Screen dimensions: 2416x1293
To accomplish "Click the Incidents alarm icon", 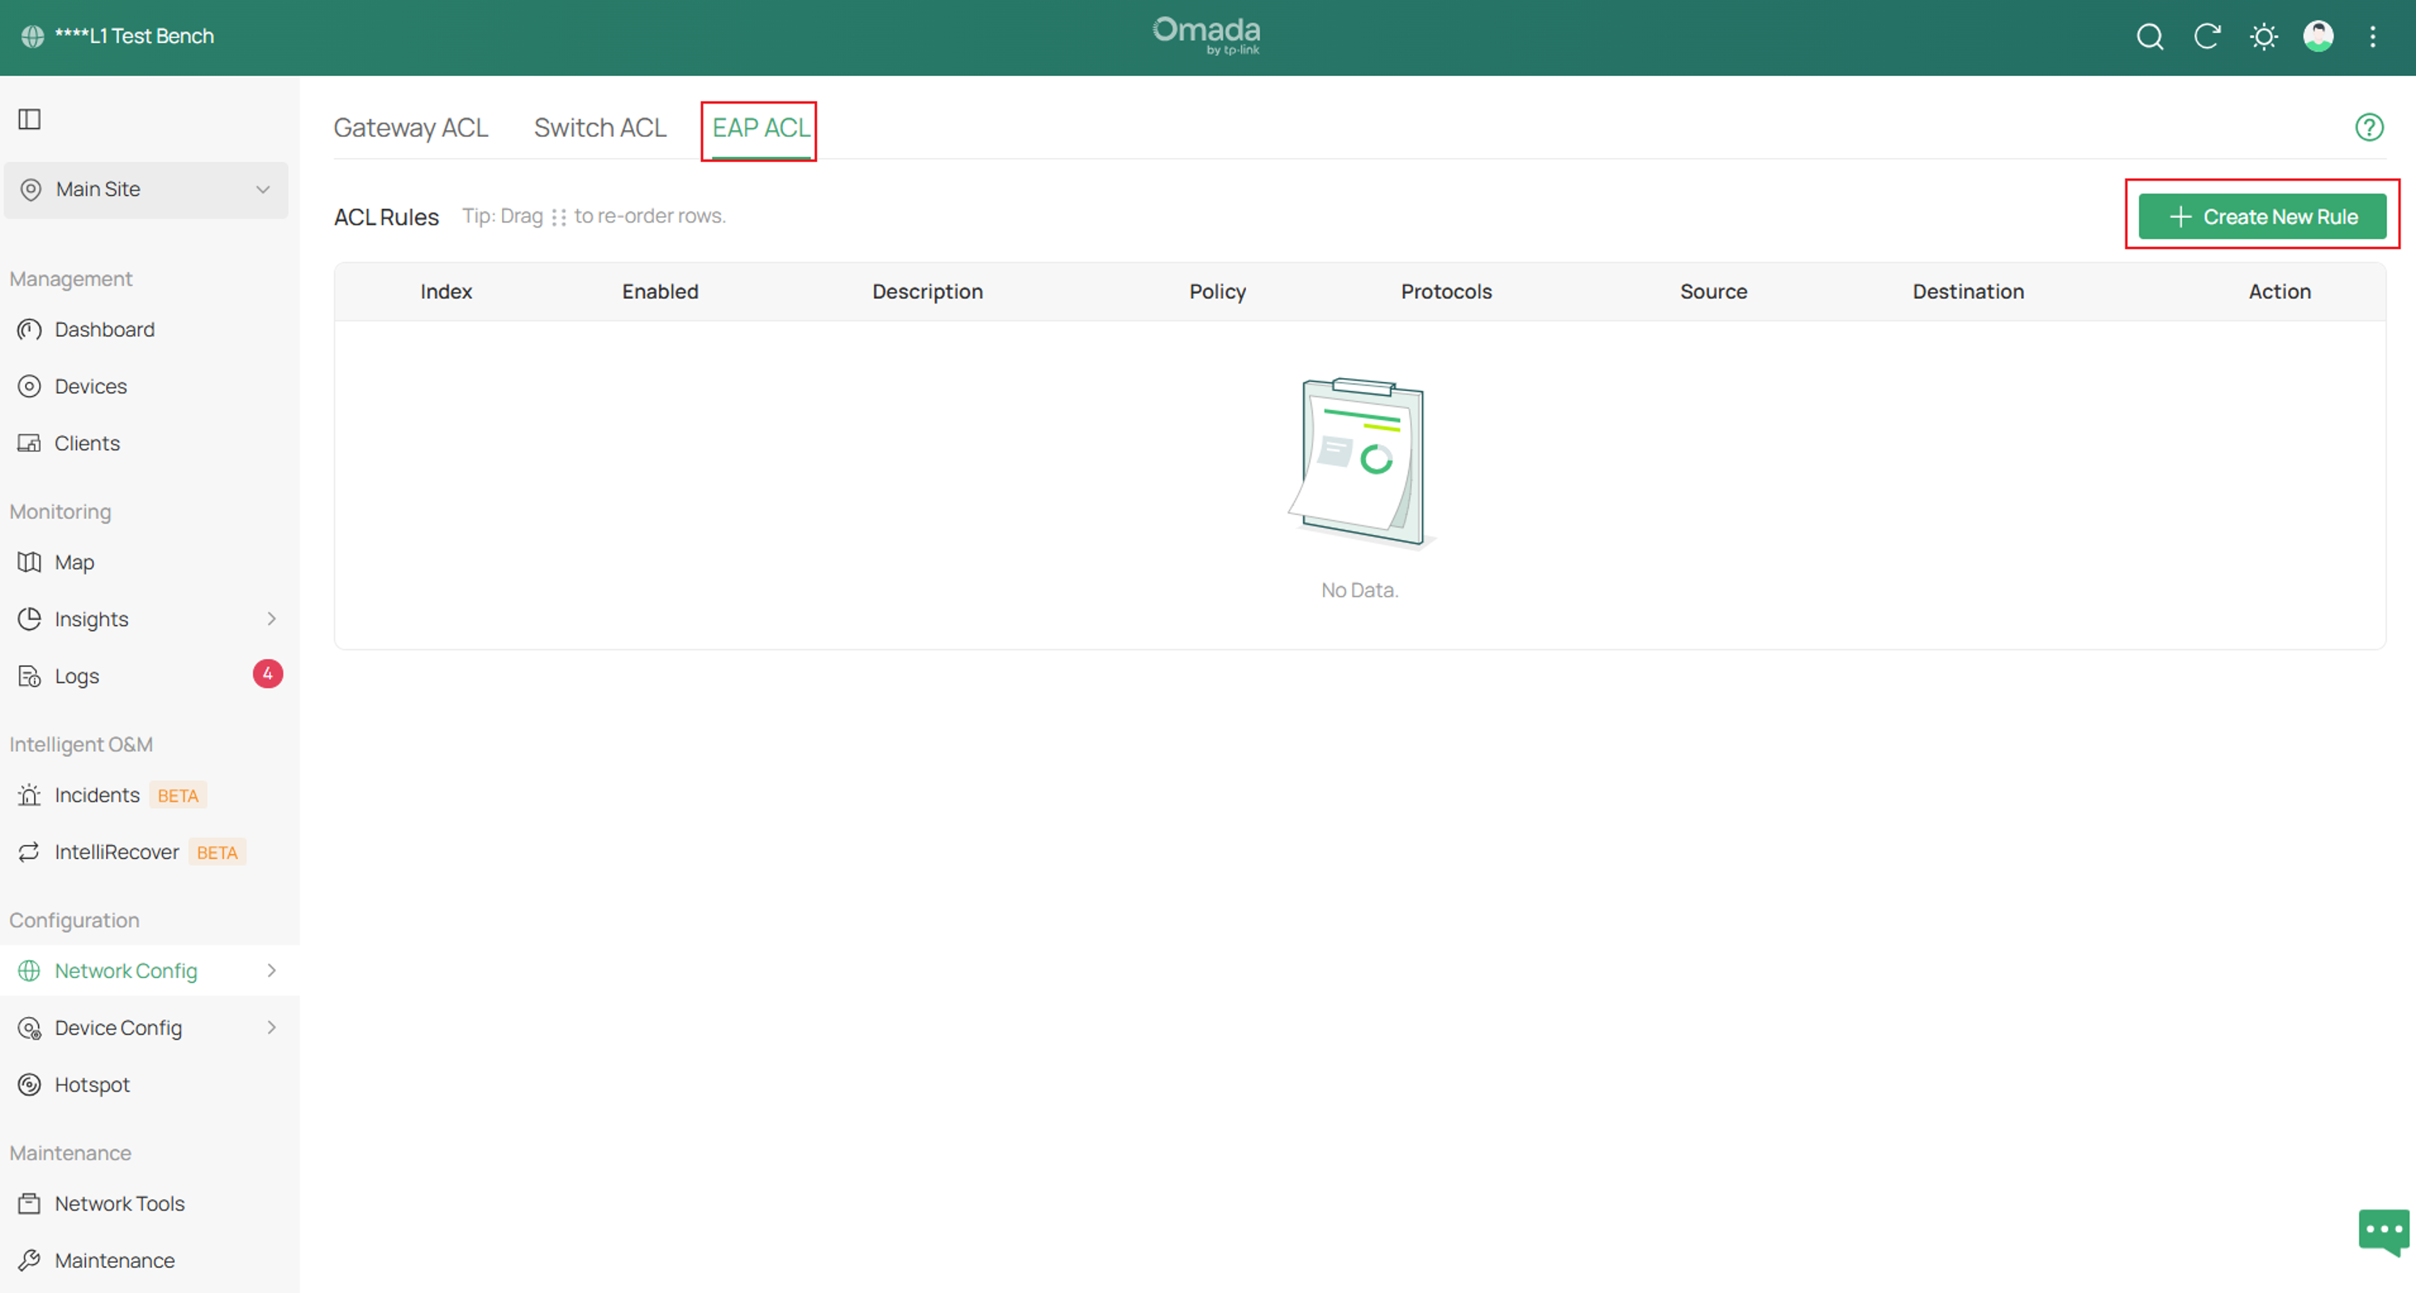I will [30, 795].
